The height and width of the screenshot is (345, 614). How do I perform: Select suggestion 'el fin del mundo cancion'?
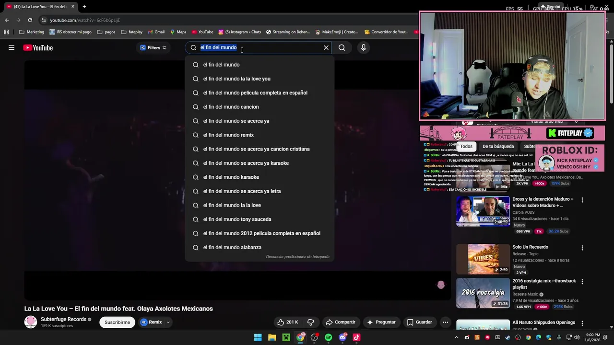[260, 107]
